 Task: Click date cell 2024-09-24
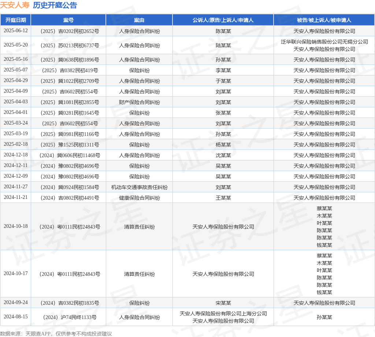pos(16,302)
